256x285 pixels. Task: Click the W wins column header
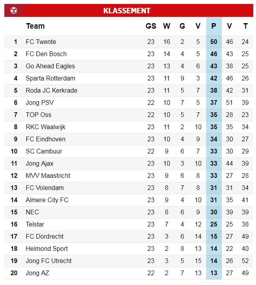[166, 26]
